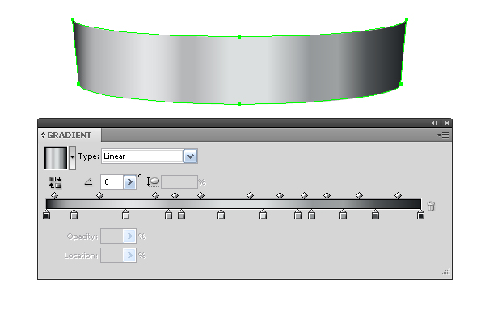This screenshot has width=485, height=317.
Task: Select the Gradient panel tab
Action: click(x=70, y=136)
